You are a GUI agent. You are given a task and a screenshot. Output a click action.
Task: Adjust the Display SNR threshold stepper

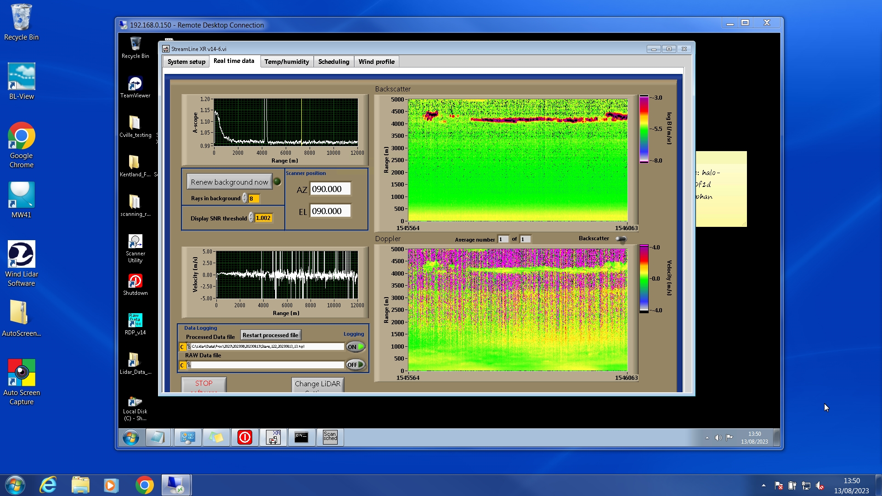251,218
